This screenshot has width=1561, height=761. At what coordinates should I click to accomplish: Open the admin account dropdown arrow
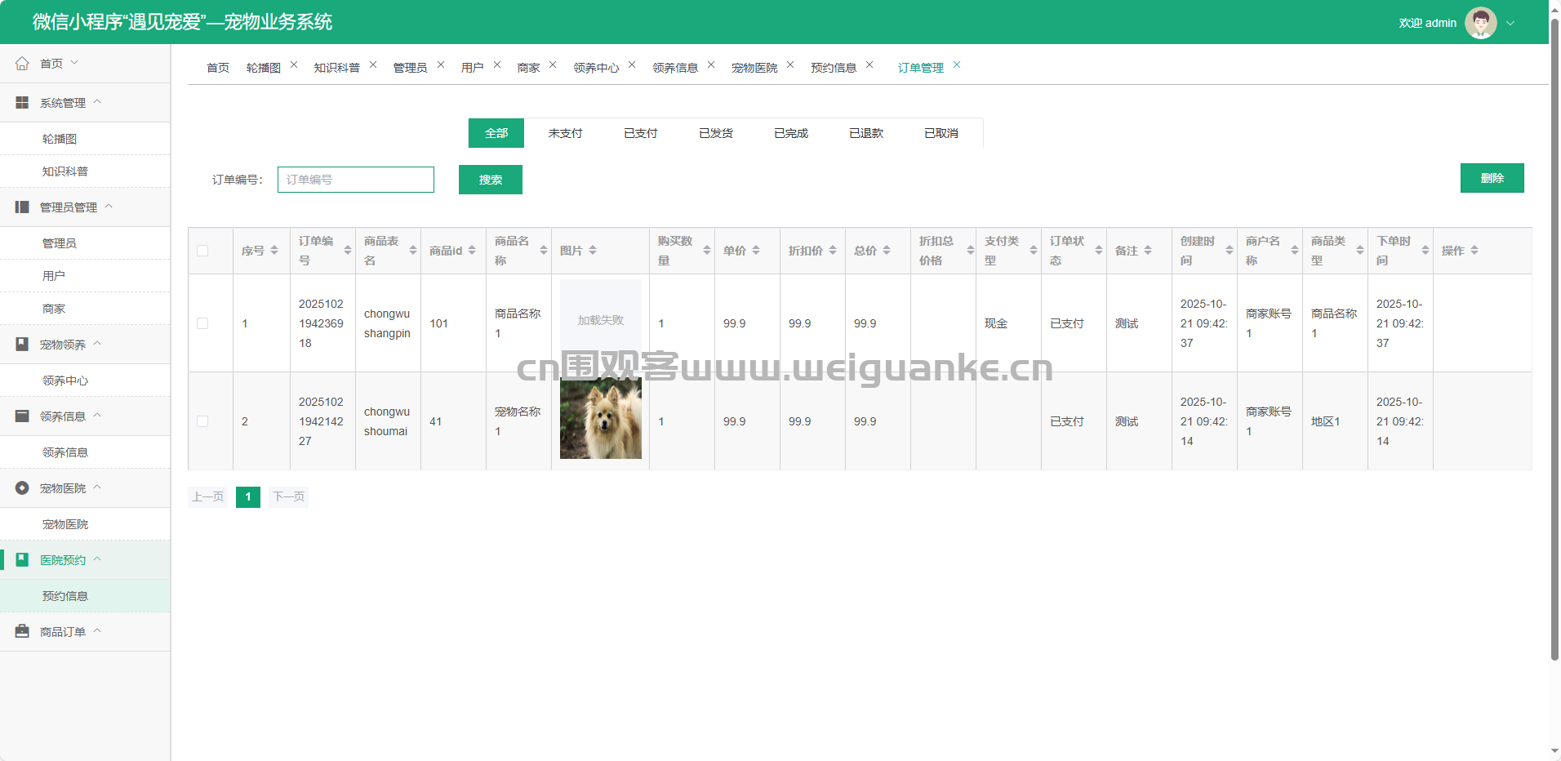pyautogui.click(x=1510, y=23)
